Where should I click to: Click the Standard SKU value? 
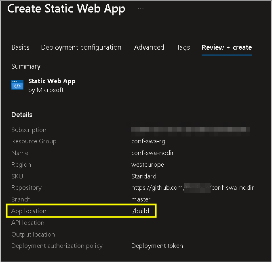[144, 176]
